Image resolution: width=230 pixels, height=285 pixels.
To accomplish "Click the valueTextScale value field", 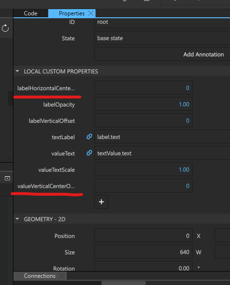I will click(143, 169).
